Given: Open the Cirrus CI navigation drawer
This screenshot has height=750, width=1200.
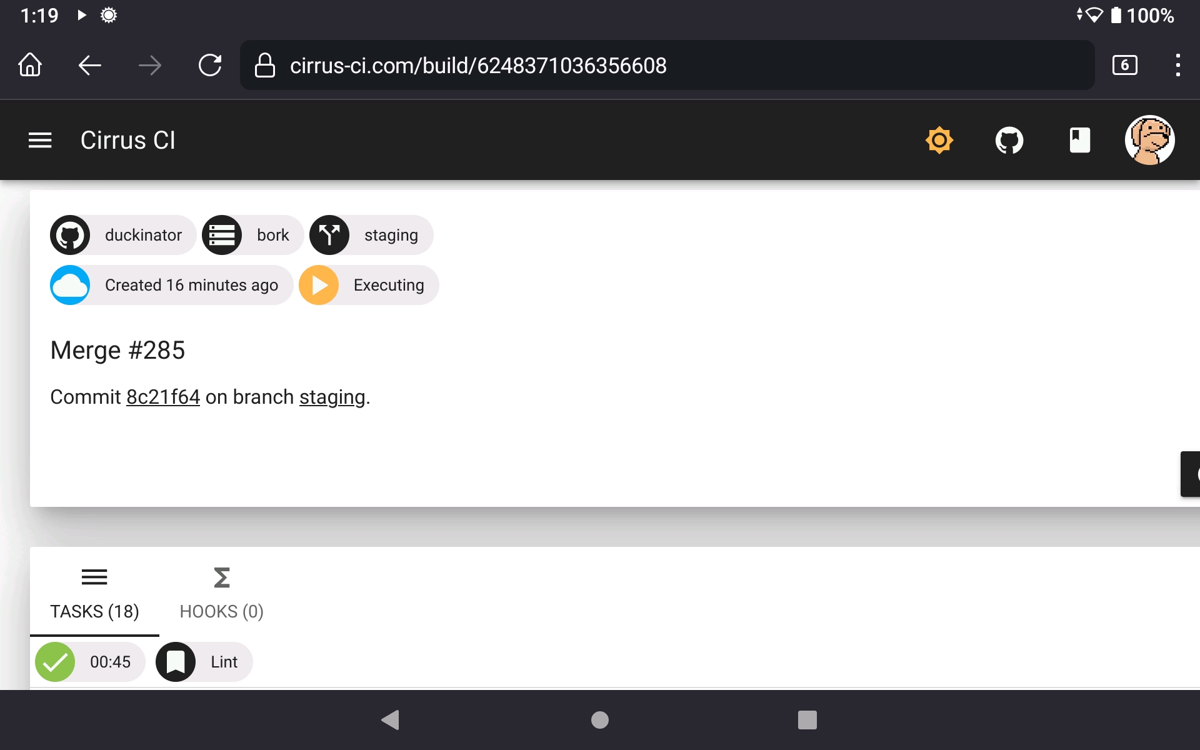Looking at the screenshot, I should 39,140.
